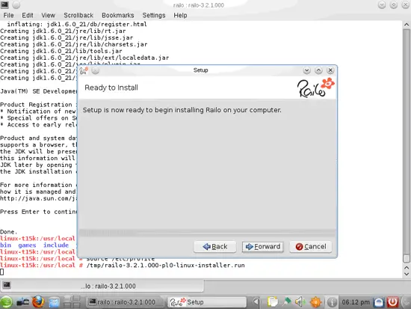
Task: Click the Forward button in Setup
Action: 262,247
